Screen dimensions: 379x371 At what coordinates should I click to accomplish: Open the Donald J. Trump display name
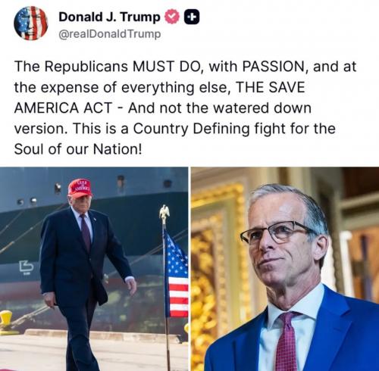109,17
